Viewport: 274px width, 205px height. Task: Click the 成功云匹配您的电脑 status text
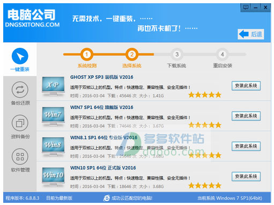[132, 198]
